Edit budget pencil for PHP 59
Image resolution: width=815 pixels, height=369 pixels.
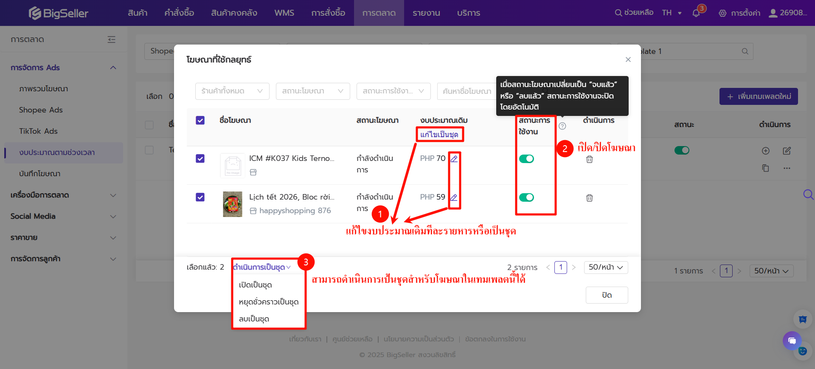(x=454, y=197)
